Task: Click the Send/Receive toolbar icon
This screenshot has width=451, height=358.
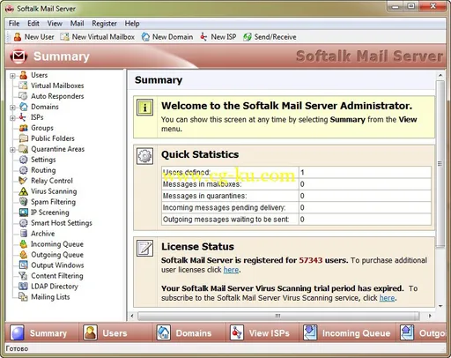Action: [248, 37]
